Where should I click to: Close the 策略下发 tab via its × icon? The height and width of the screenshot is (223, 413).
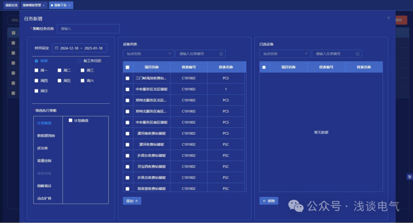tap(70, 5)
